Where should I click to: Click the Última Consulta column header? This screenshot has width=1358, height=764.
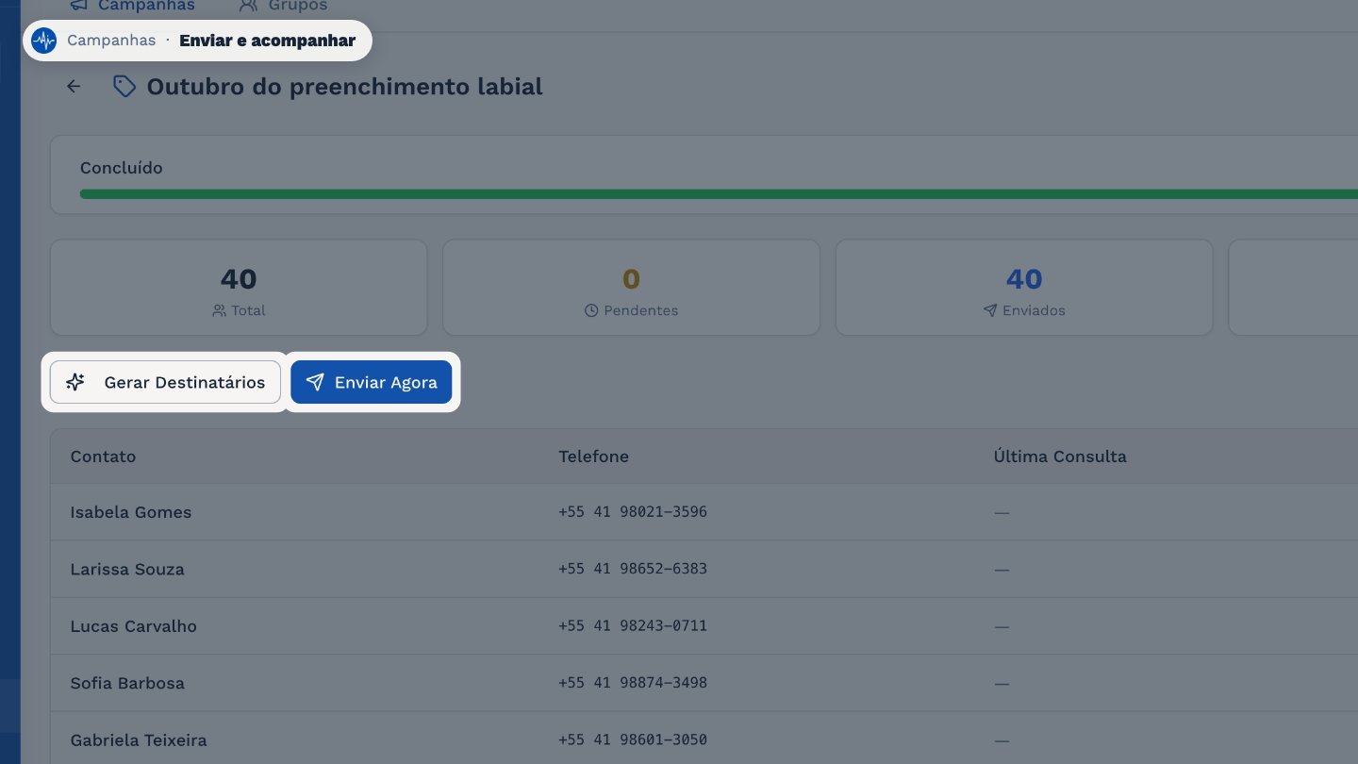1060,457
